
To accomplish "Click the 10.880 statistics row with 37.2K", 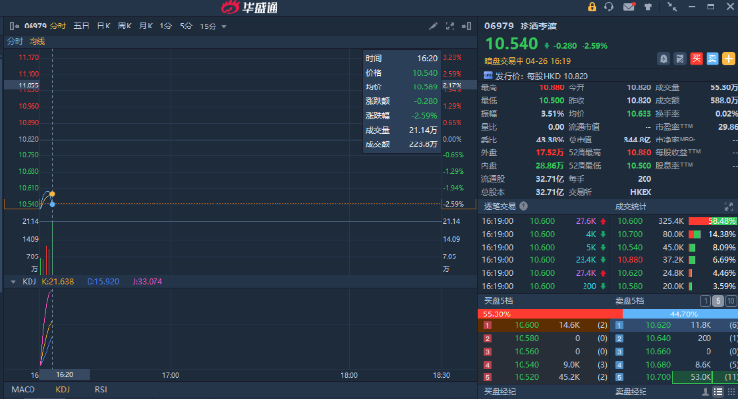I will point(676,259).
